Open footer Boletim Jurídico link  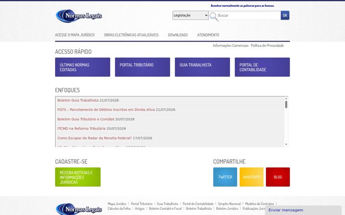(x=227, y=209)
